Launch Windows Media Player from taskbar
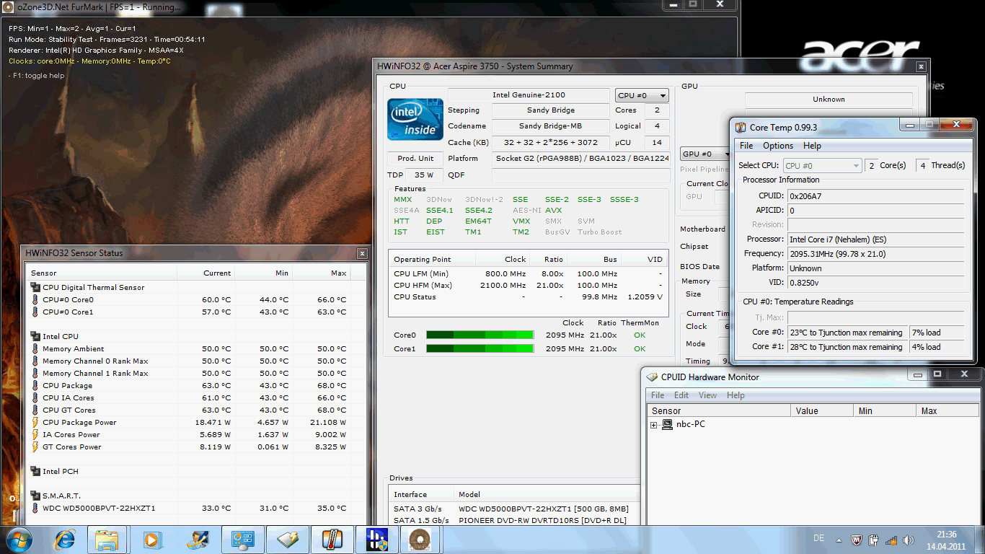The height and width of the screenshot is (554, 985). pyautogui.click(x=152, y=540)
